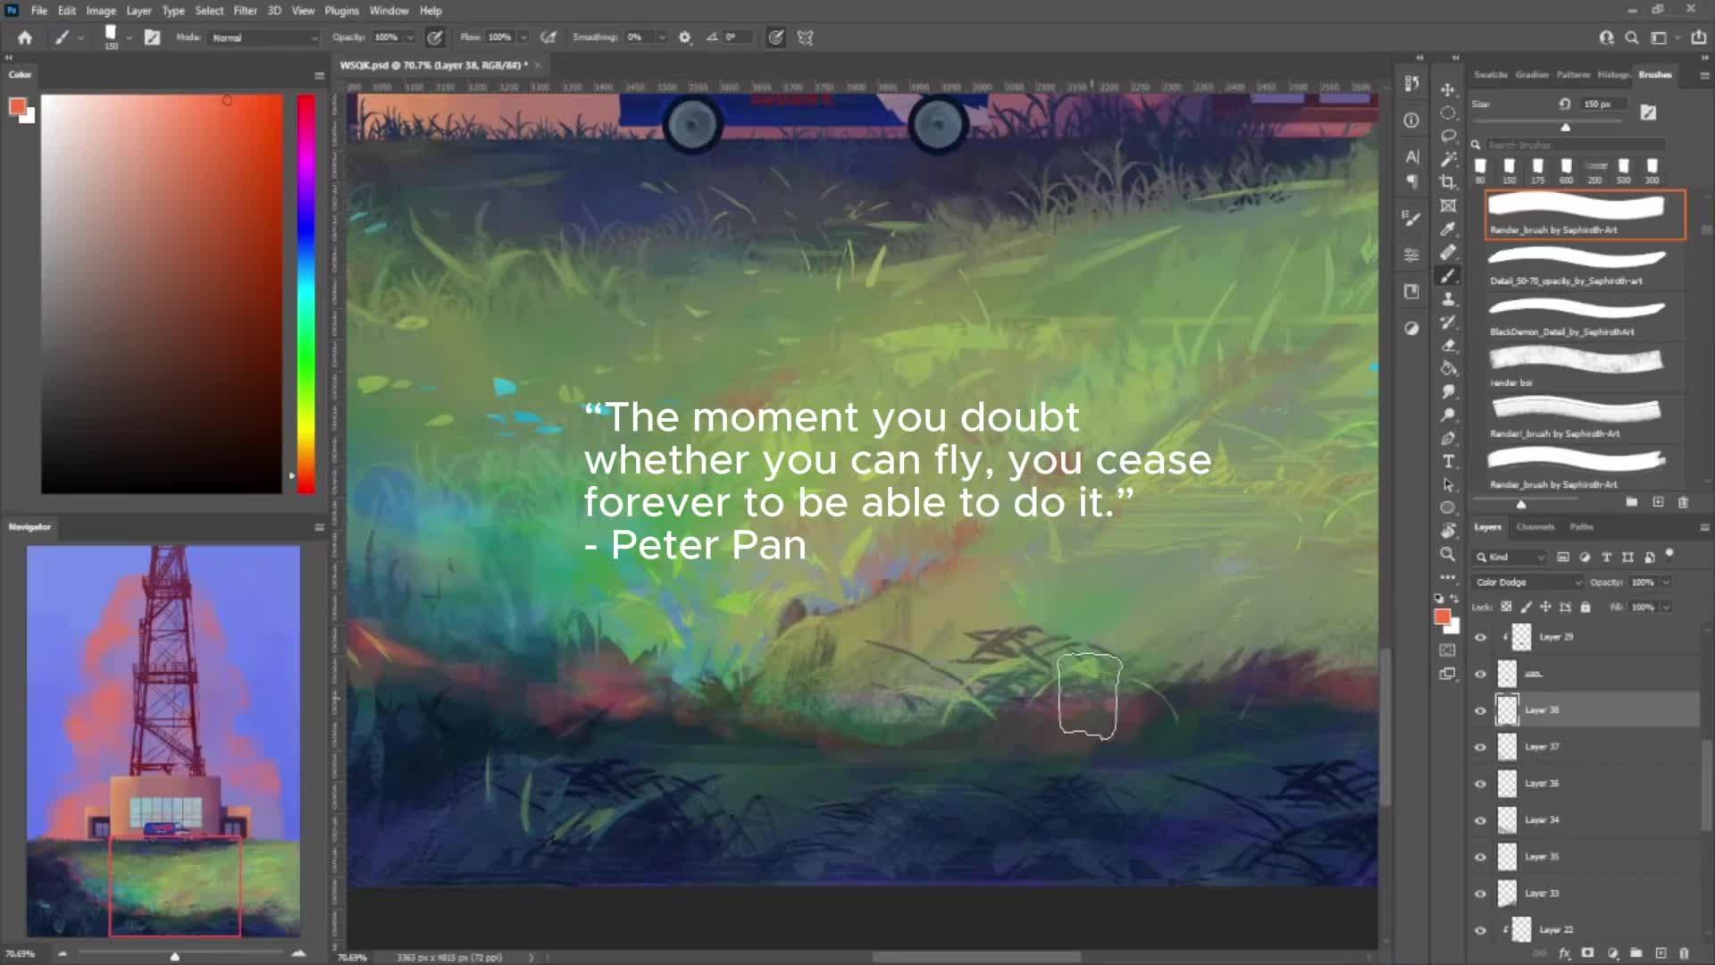Select the Brush tool in toolbar

[x=1448, y=275]
